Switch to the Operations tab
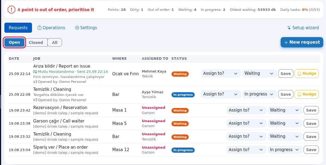326x165 pixels. 51,28
